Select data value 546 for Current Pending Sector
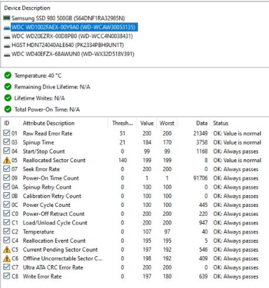The image size is (269, 288). click(203, 249)
